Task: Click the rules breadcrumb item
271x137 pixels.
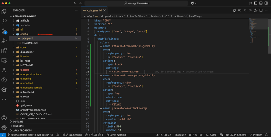Action: point(153,16)
